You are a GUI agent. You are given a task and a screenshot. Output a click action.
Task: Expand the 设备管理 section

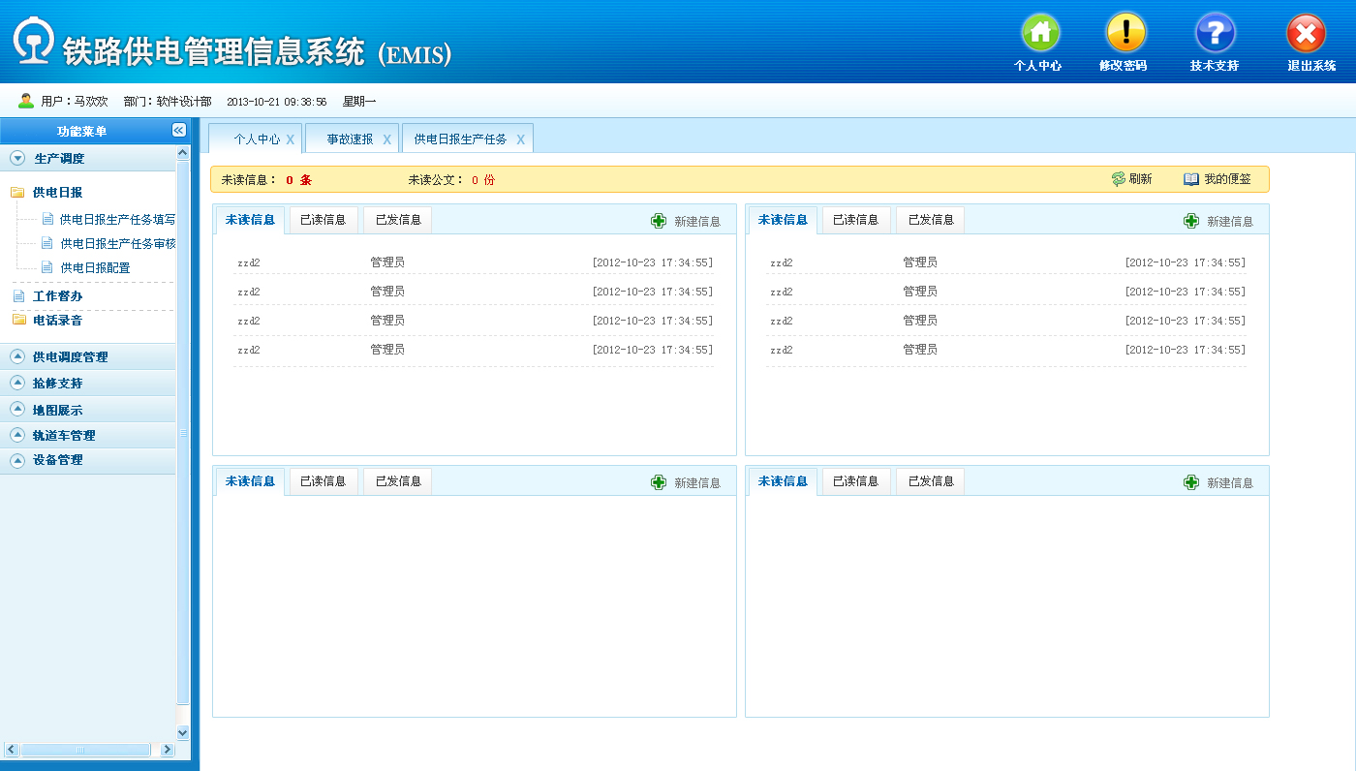coord(17,460)
